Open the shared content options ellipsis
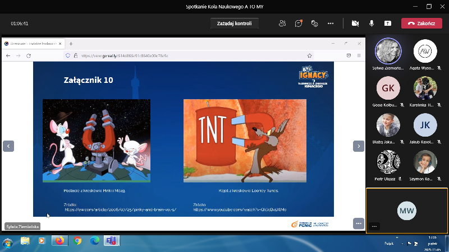This screenshot has height=252, width=449. click(359, 223)
